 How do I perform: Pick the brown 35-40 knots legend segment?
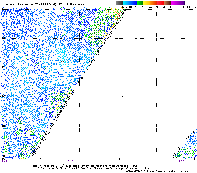168,3
